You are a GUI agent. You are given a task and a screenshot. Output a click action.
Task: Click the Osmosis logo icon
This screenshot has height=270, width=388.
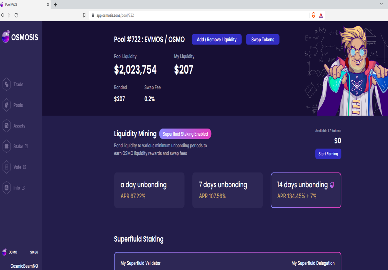coord(6,37)
